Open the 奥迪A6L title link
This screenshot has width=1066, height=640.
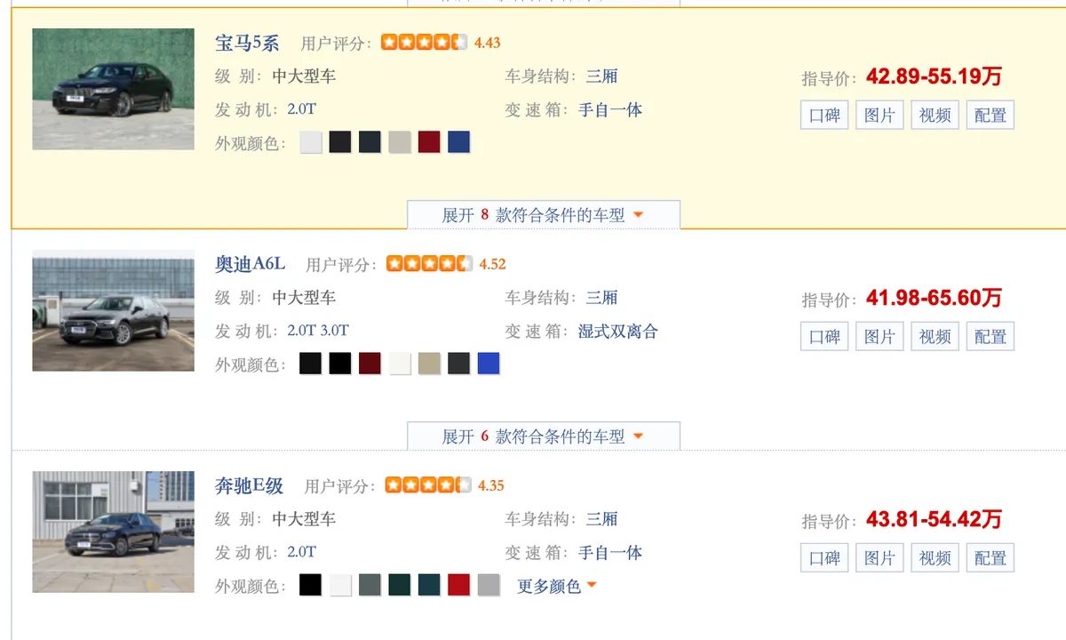tap(251, 264)
